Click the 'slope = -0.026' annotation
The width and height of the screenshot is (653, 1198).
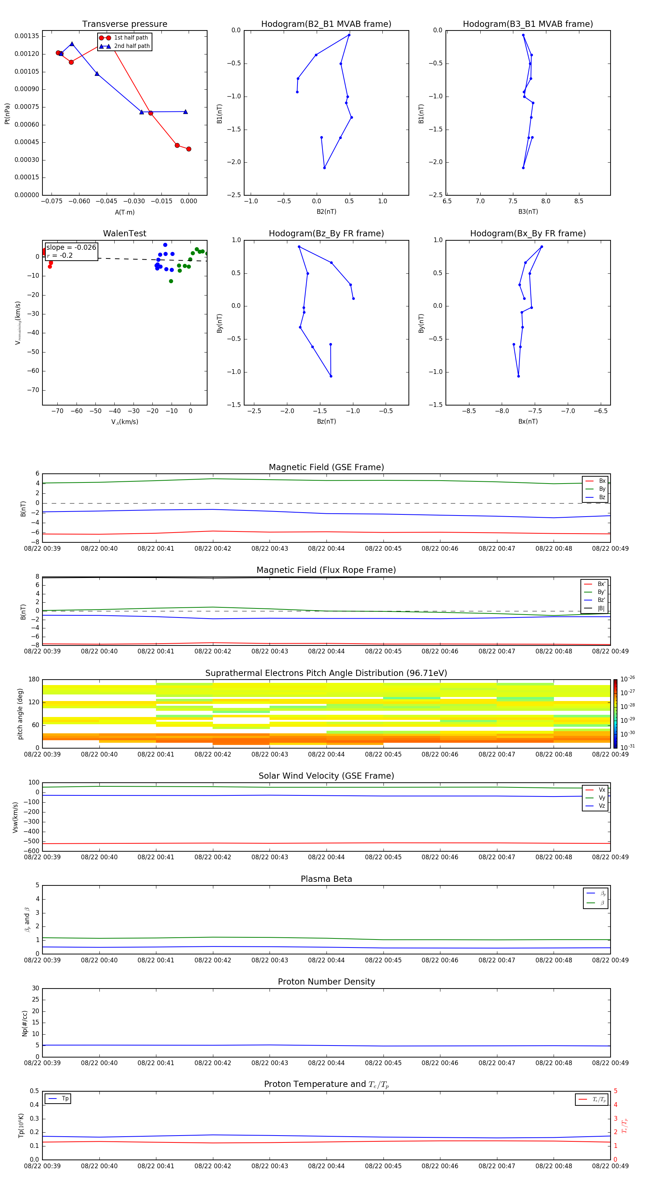click(71, 248)
